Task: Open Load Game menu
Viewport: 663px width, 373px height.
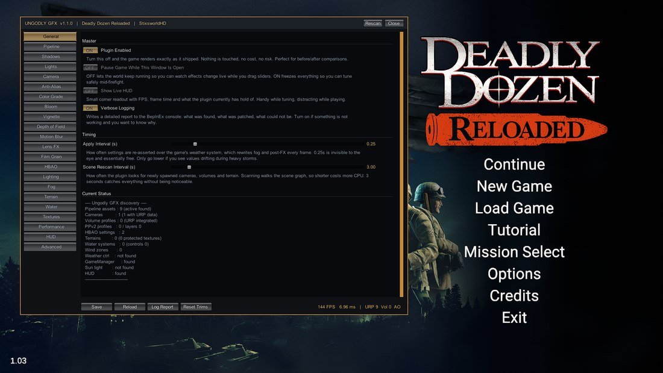Action: (x=514, y=208)
